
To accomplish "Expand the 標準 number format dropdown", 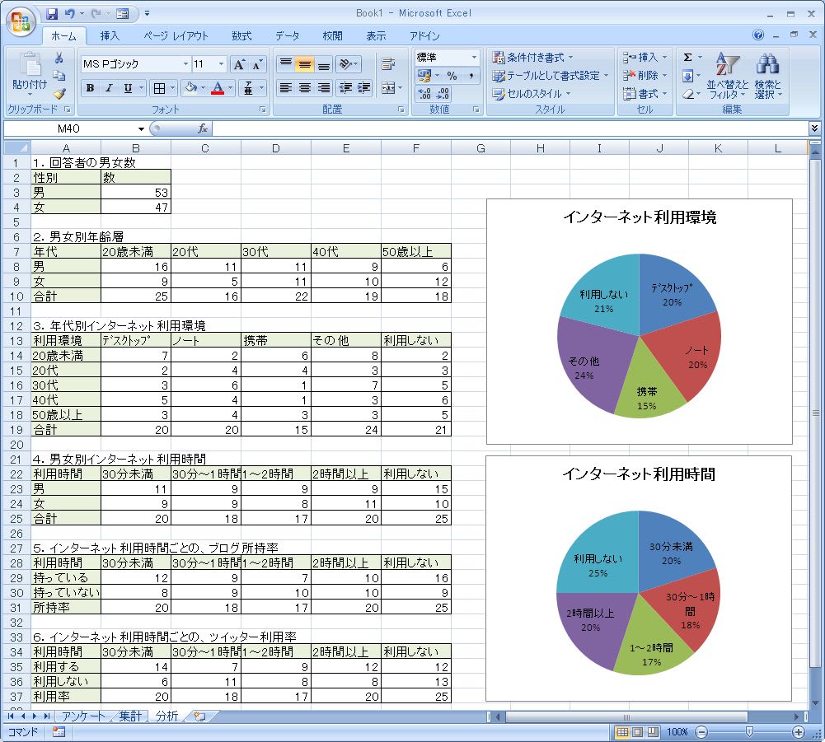I will [474, 58].
